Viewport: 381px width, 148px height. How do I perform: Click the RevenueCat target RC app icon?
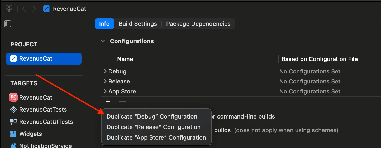point(13,97)
